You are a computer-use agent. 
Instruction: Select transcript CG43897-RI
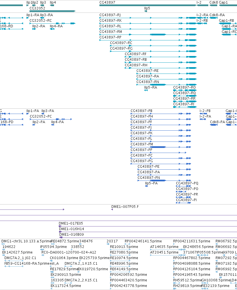(184, 104)
